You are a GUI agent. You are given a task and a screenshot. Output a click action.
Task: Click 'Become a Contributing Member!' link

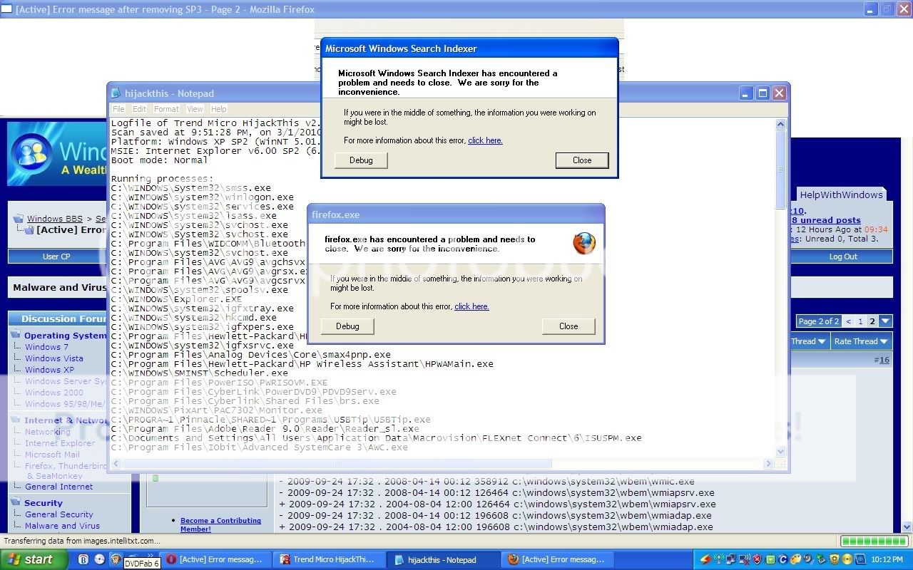[220, 524]
